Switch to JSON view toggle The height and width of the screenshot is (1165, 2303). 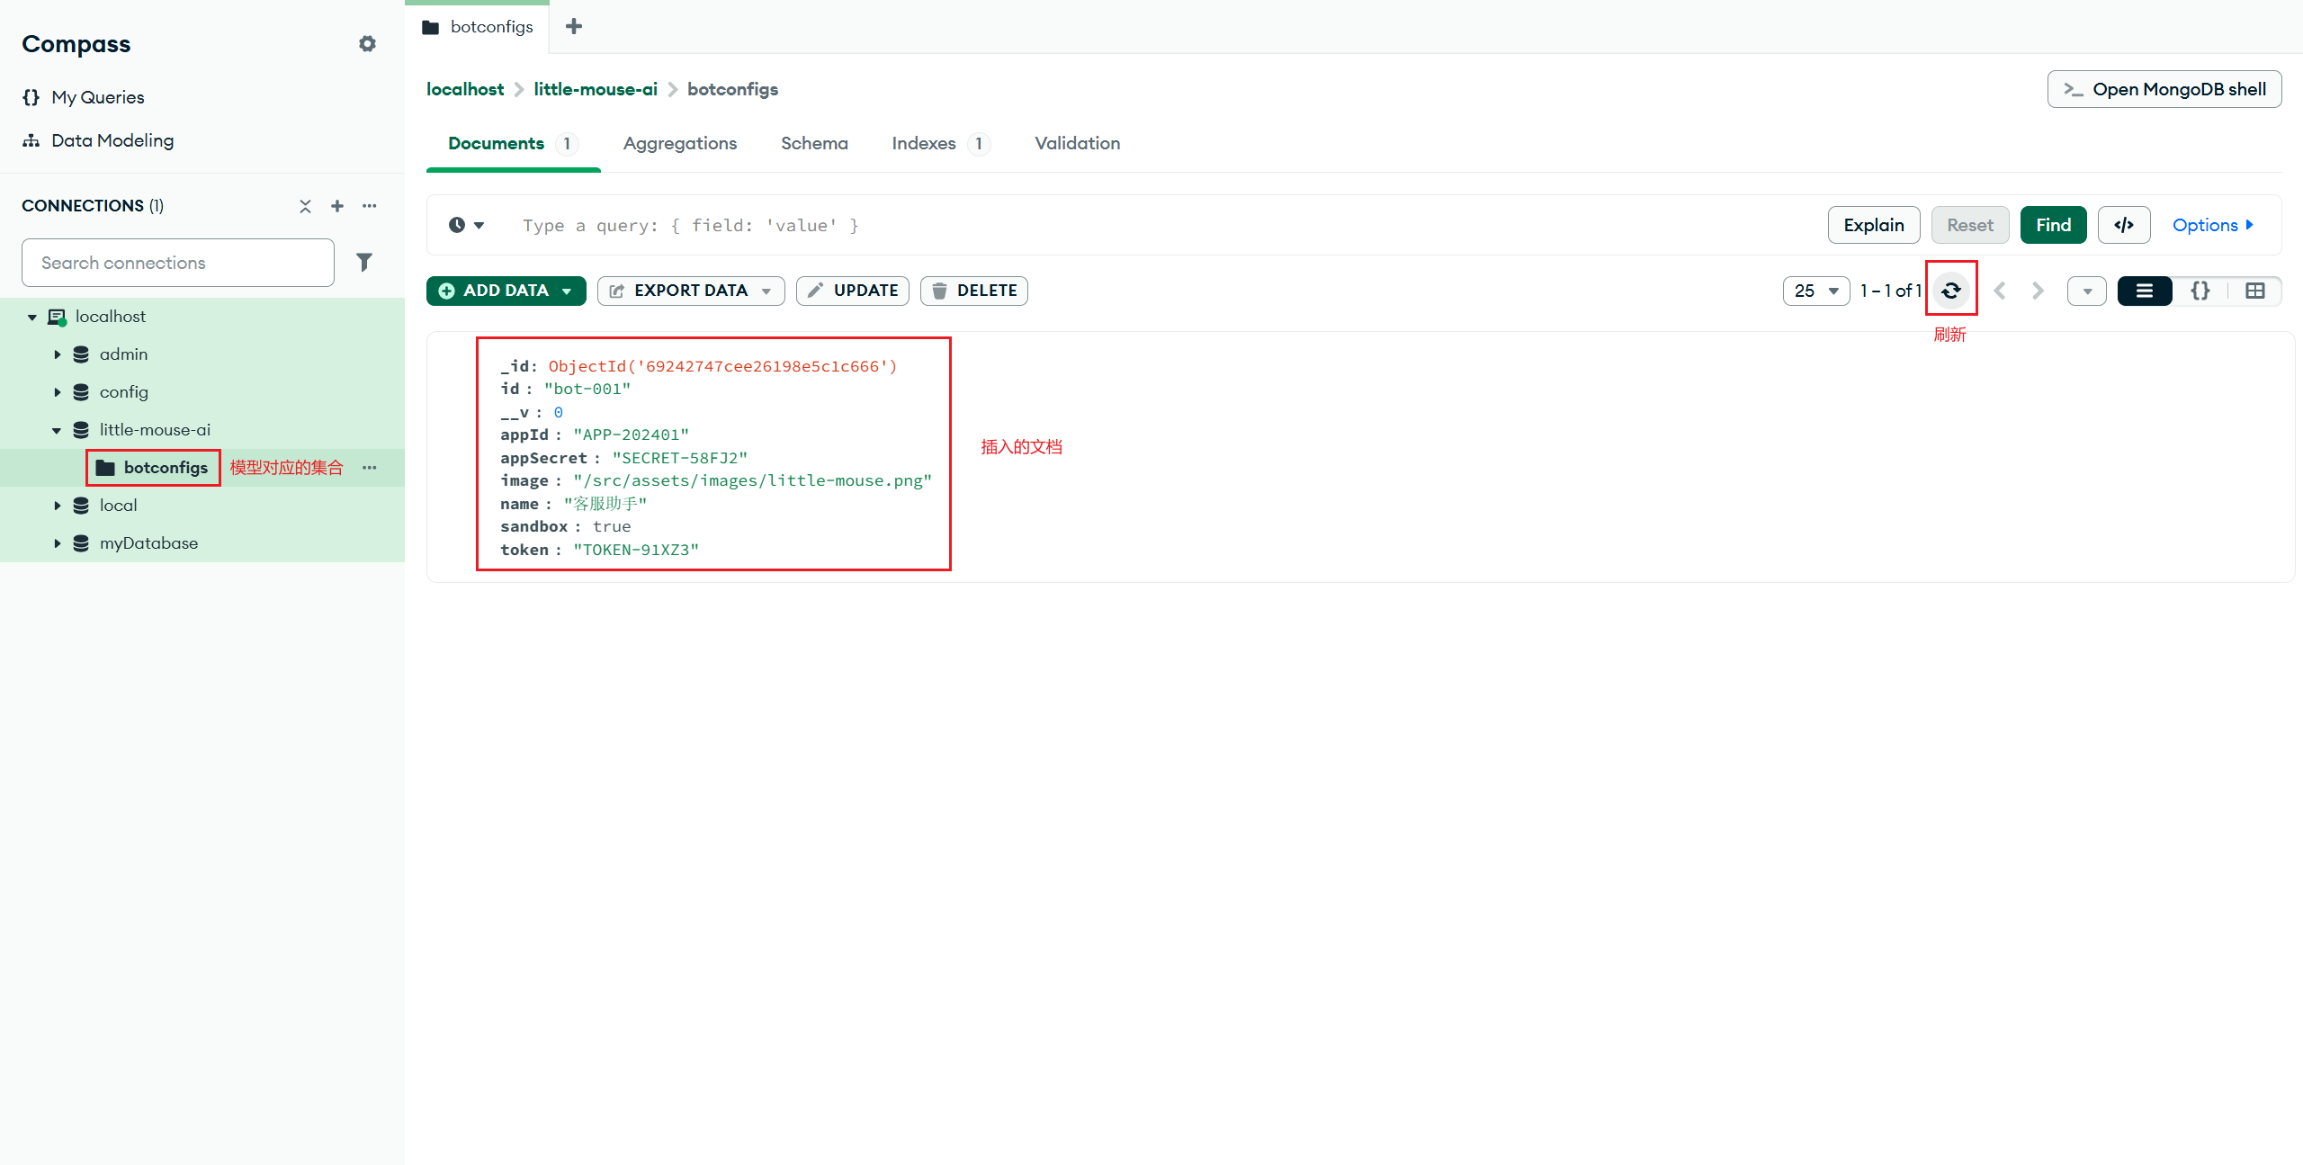[x=2200, y=291]
